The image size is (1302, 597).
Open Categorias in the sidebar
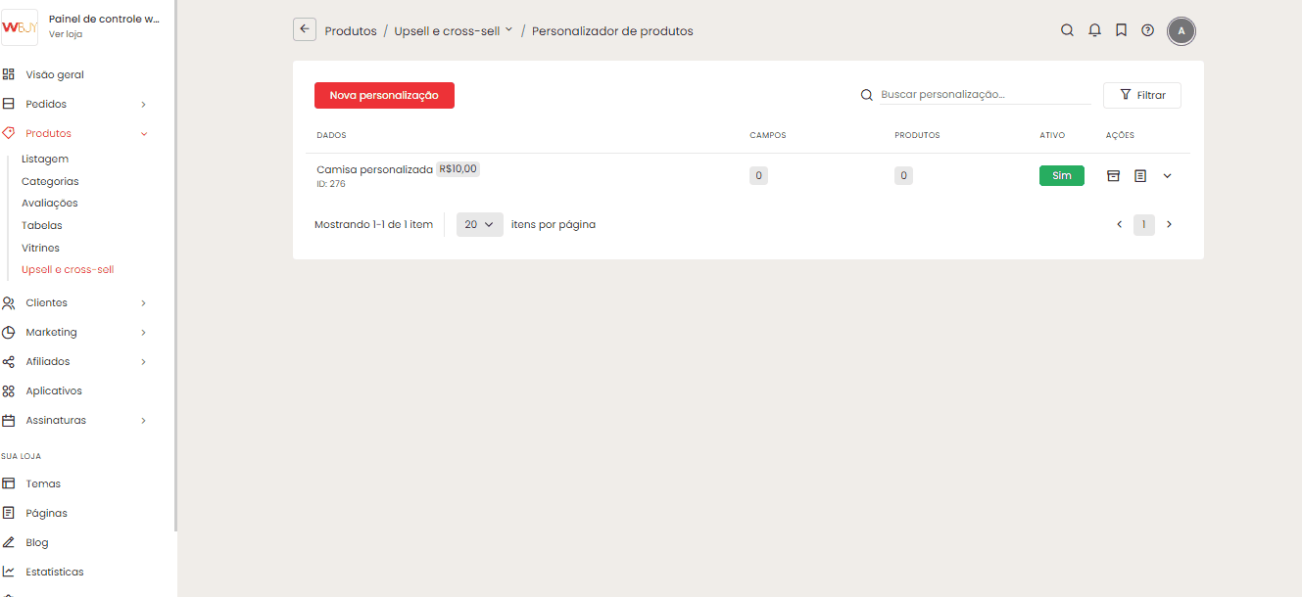pos(50,181)
